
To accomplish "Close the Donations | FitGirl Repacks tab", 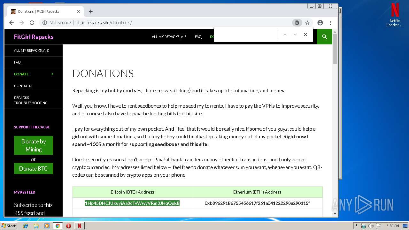I will (79, 11).
